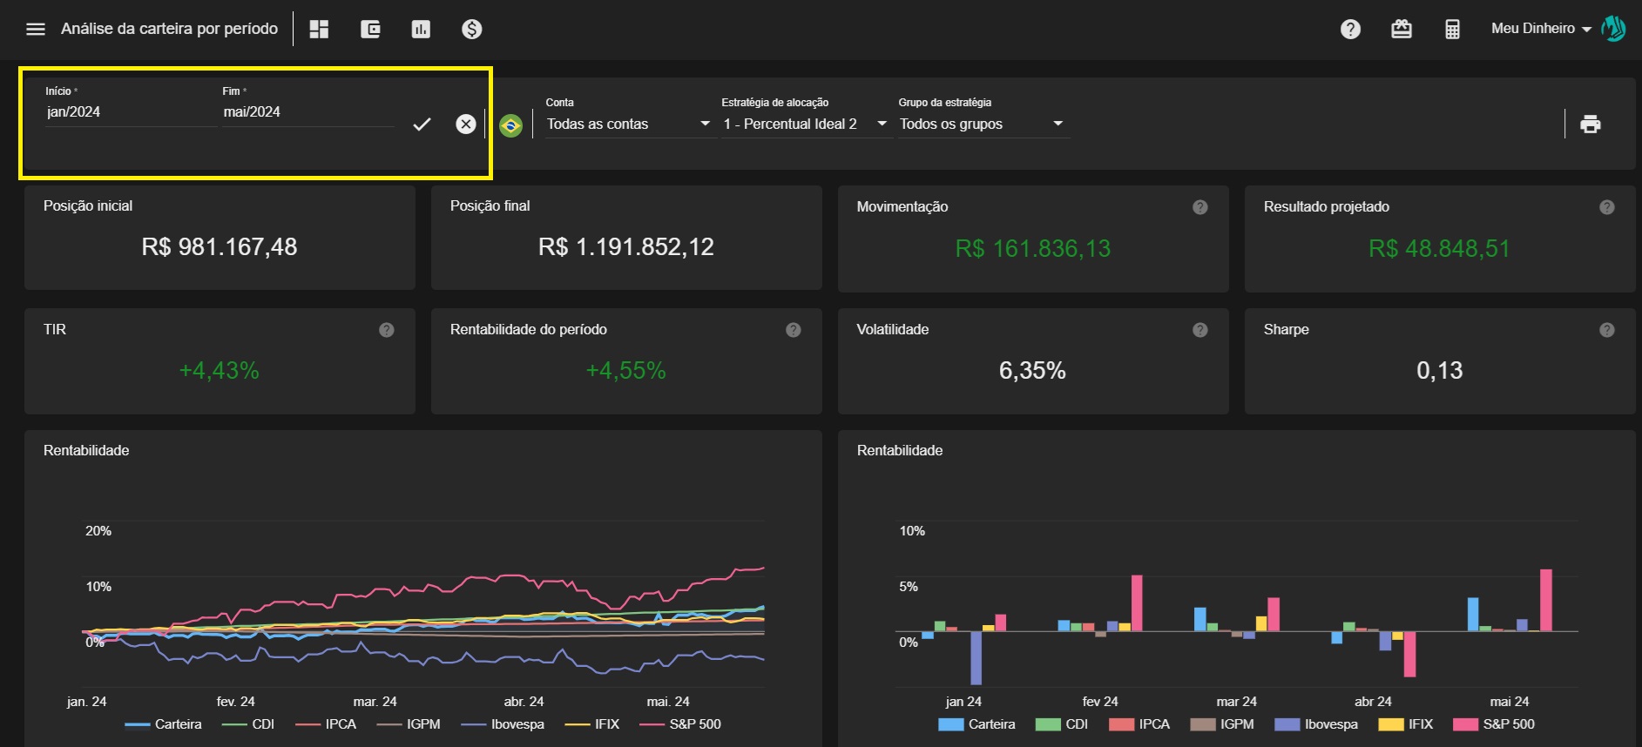
Task: Open the dollar sign icon
Action: [471, 30]
